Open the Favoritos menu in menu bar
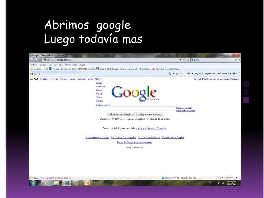Screen dimensions: 264x198 (58, 65)
